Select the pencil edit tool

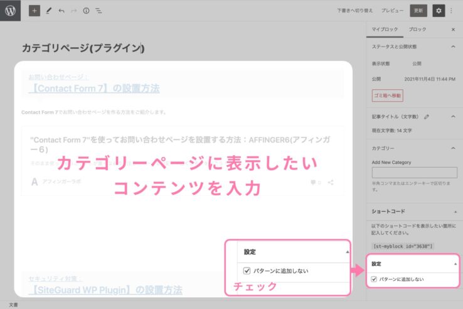(49, 11)
